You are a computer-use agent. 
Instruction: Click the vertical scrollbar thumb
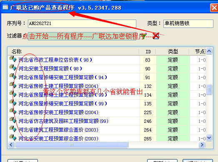(x=209, y=90)
